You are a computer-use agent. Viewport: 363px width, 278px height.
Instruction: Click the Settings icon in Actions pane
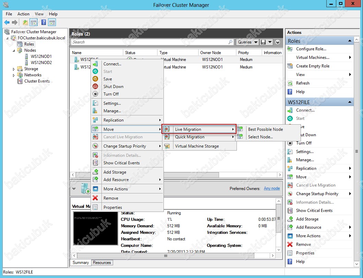click(x=290, y=151)
